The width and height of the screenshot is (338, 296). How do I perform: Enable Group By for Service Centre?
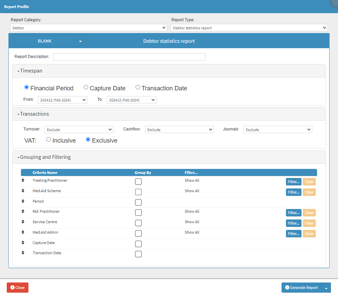click(x=138, y=223)
